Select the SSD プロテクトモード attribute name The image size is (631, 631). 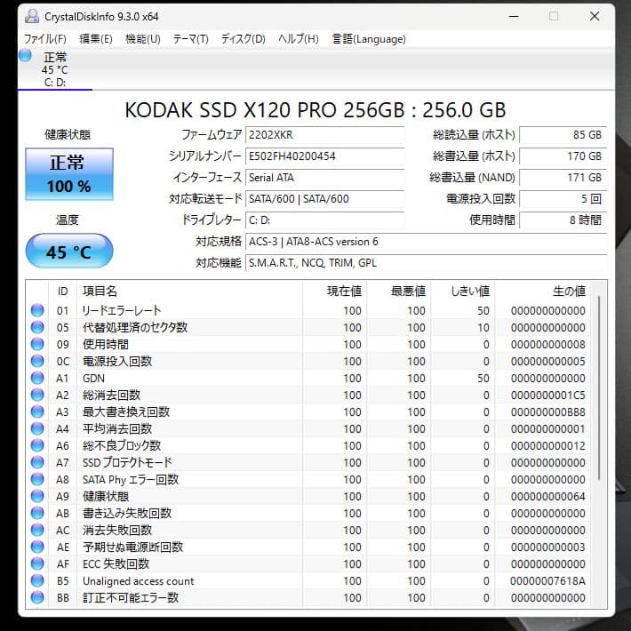coord(127,462)
